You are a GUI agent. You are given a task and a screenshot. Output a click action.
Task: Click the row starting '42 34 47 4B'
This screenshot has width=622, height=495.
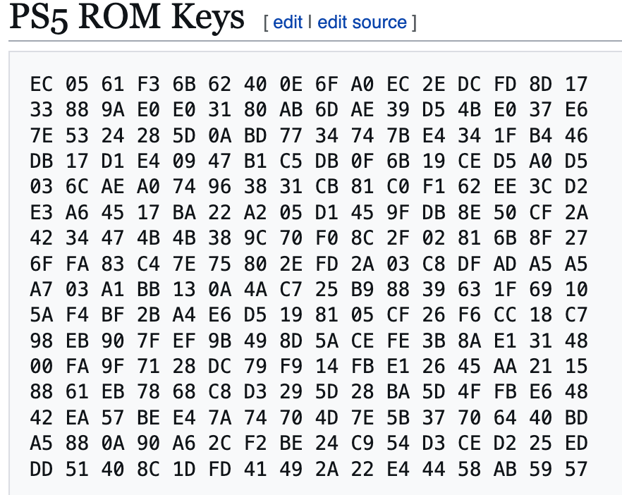tap(308, 238)
